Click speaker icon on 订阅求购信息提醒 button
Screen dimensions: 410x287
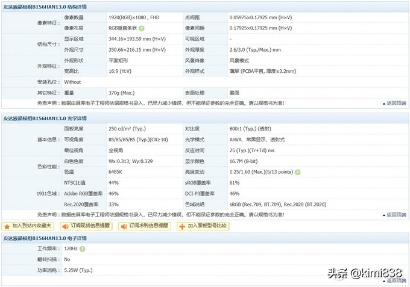point(124,226)
